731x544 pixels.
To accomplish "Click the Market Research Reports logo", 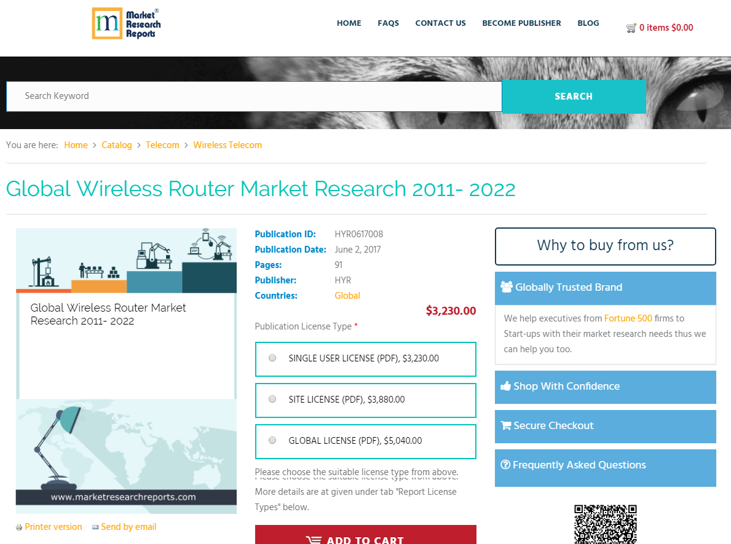I will click(126, 23).
